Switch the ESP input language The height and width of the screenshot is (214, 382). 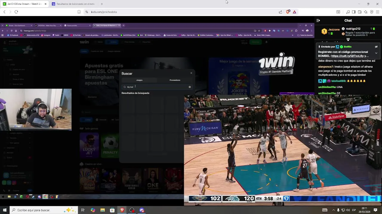pyautogui.click(x=355, y=210)
